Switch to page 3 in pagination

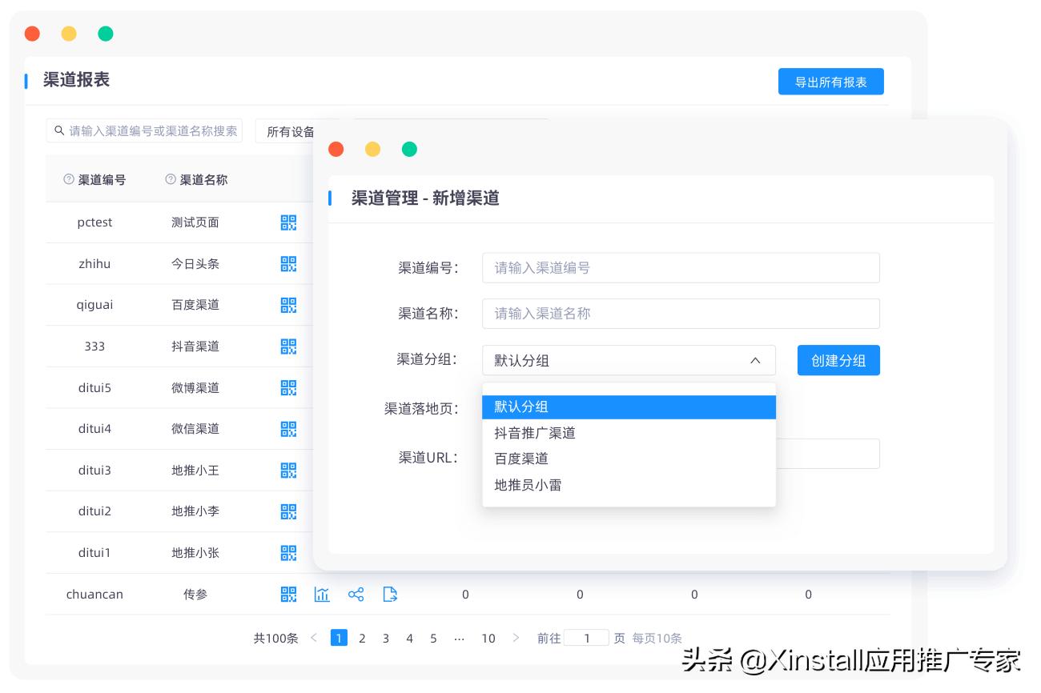[x=386, y=638]
